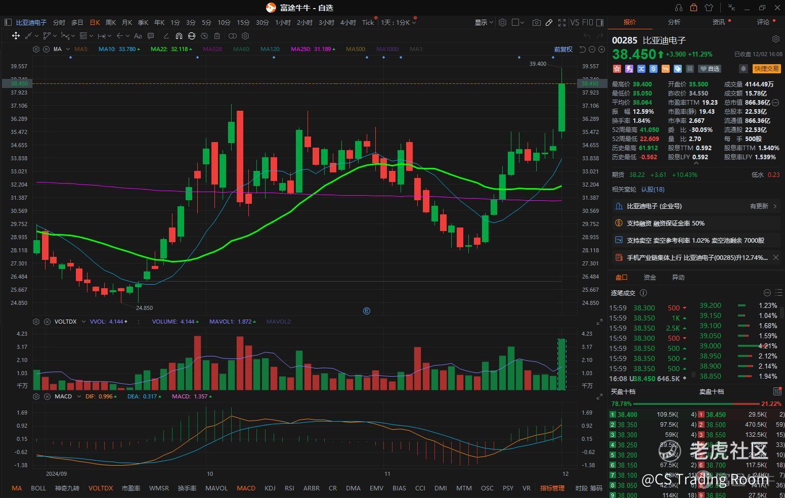Viewport: 785px width, 498px height.
Task: Open the skin theme shirt icon
Action: click(x=709, y=8)
